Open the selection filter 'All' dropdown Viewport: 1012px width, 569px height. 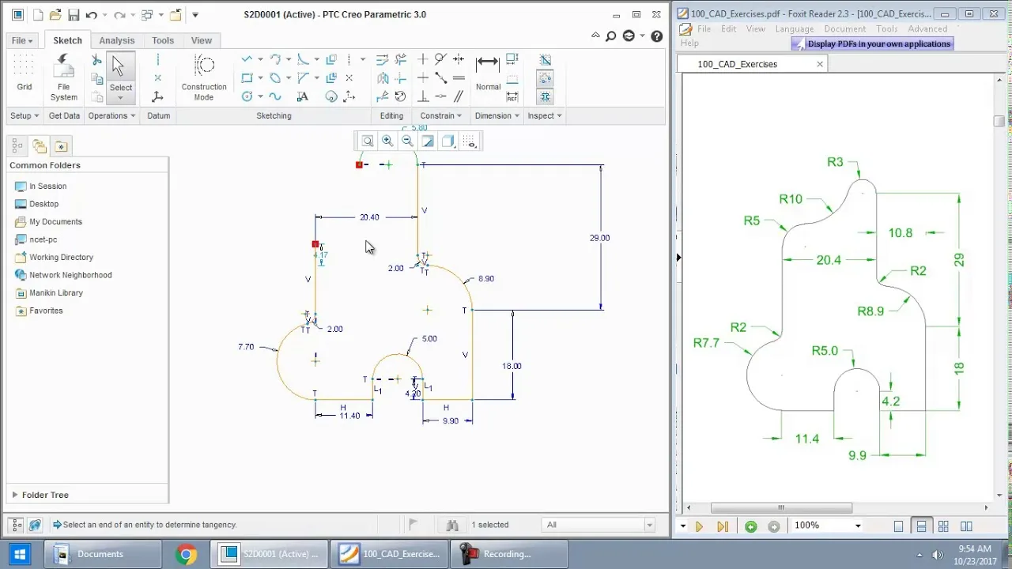click(x=599, y=525)
